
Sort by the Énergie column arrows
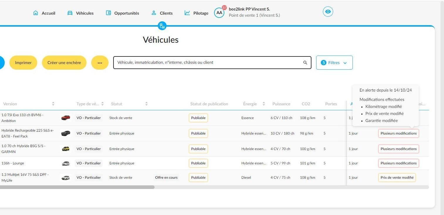pyautogui.click(x=264, y=104)
